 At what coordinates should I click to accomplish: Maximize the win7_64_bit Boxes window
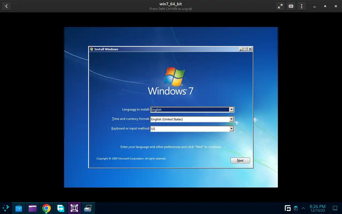pos(325,6)
